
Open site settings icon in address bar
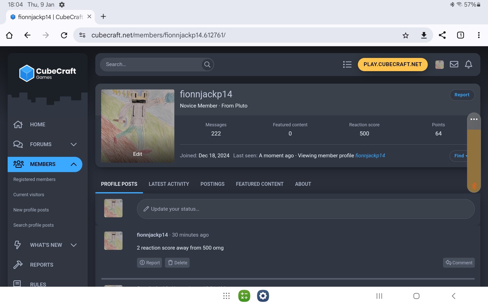[x=82, y=35]
